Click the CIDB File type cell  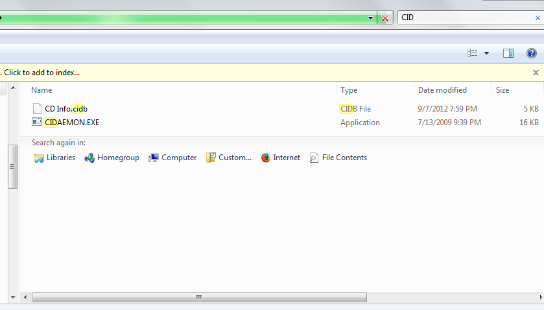click(x=355, y=109)
